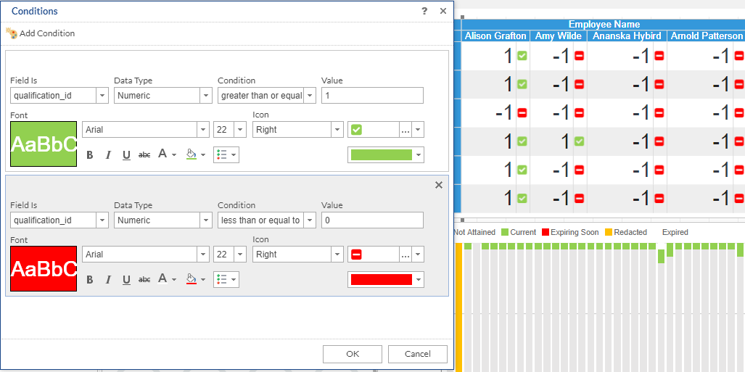The height and width of the screenshot is (372, 745).
Task: Open 'less than or equal to' dropdown
Action: tap(310, 220)
